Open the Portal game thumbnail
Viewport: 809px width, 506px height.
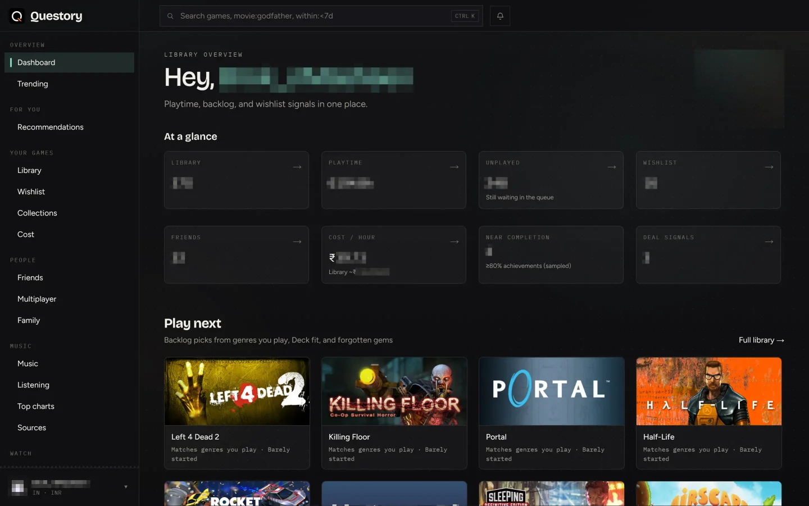point(552,391)
